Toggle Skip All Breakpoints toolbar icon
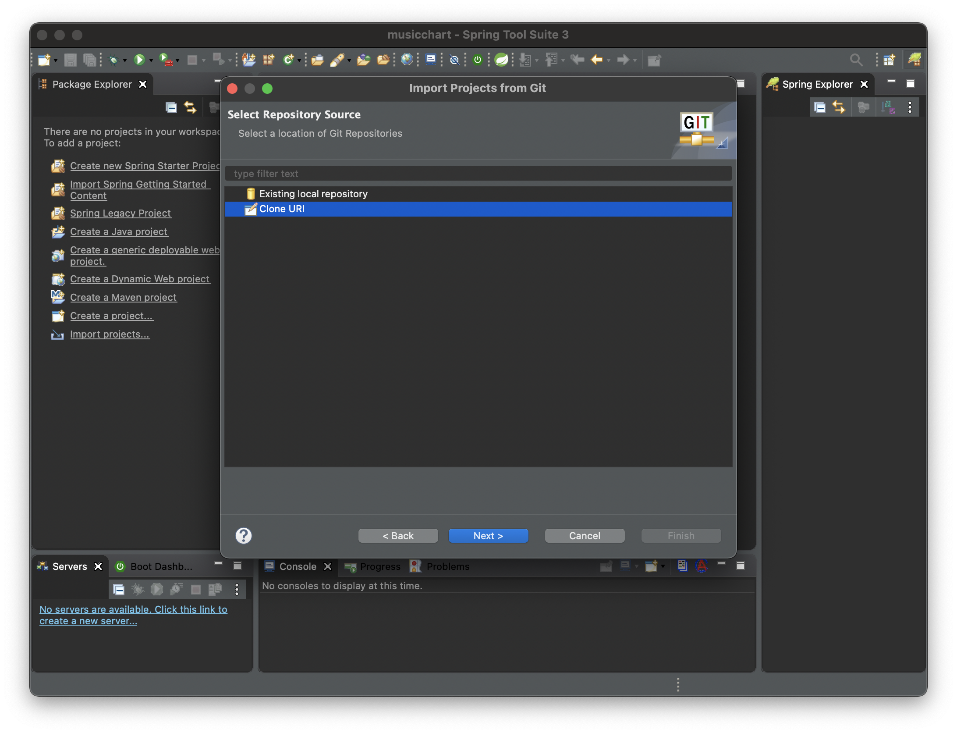957x733 pixels. pos(454,60)
